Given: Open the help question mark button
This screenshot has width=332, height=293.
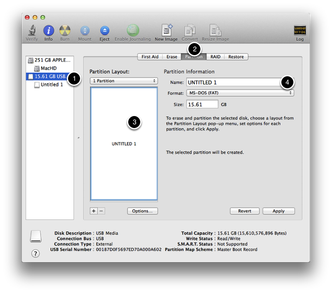Looking at the screenshot, I should (x=36, y=254).
